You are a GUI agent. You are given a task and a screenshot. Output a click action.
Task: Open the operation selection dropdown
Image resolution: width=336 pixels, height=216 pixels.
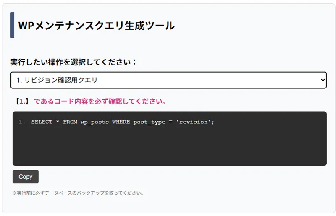168,80
